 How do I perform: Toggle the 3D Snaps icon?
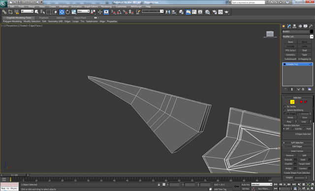click(x=113, y=12)
